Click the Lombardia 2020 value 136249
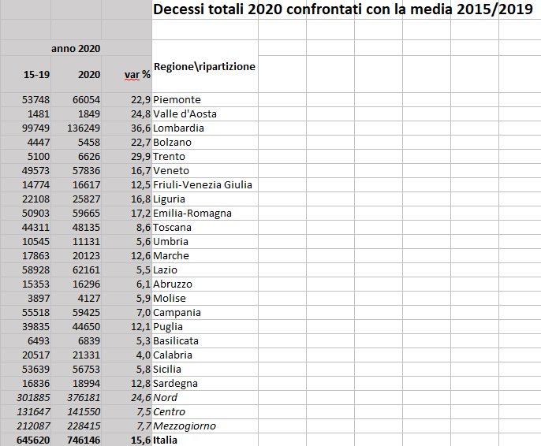Screen dimensions: 541x446 [76, 128]
